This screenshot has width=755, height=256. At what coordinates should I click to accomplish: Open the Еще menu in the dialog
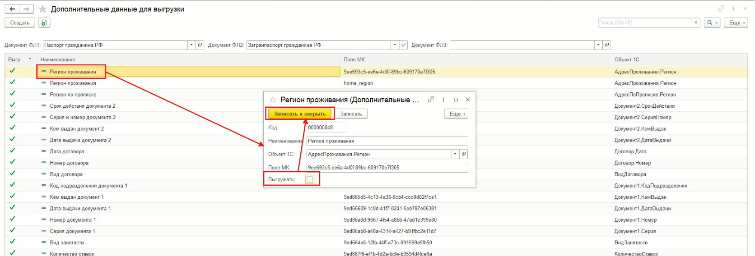pos(456,114)
